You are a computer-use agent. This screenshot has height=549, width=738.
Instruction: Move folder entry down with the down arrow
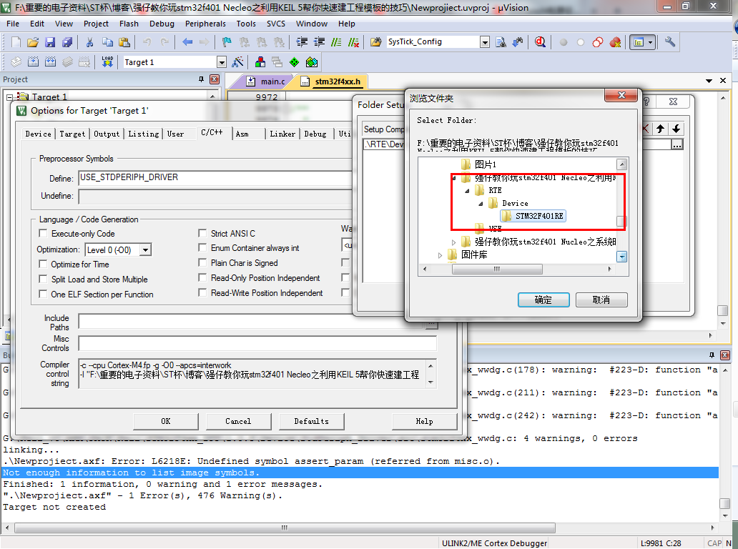point(676,129)
